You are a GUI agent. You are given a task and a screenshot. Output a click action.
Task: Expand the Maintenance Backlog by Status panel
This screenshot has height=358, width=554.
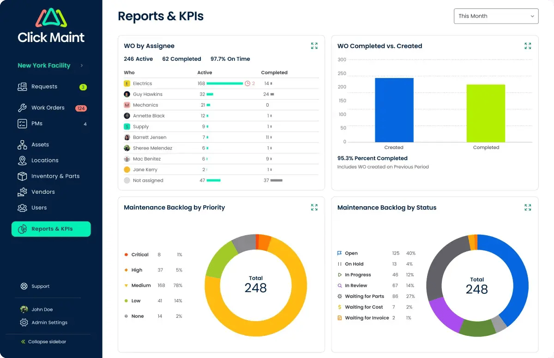click(x=528, y=207)
